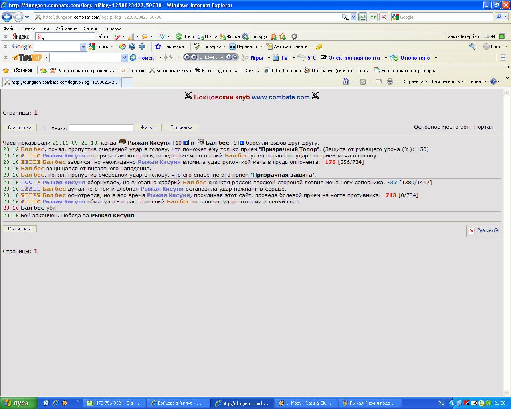Click the Print page icon
The width and height of the screenshot is (511, 409).
(x=390, y=81)
